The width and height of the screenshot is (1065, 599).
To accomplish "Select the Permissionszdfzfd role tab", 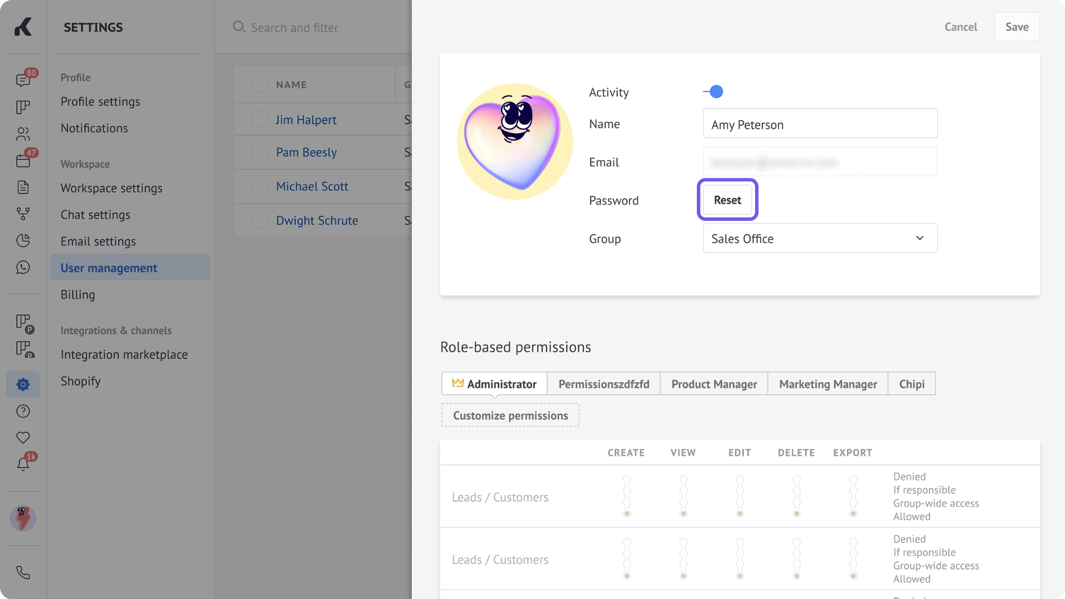I will tap(604, 384).
